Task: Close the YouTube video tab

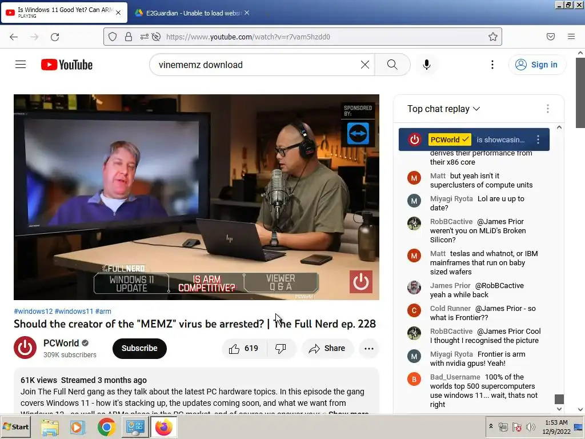Action: tap(118, 13)
